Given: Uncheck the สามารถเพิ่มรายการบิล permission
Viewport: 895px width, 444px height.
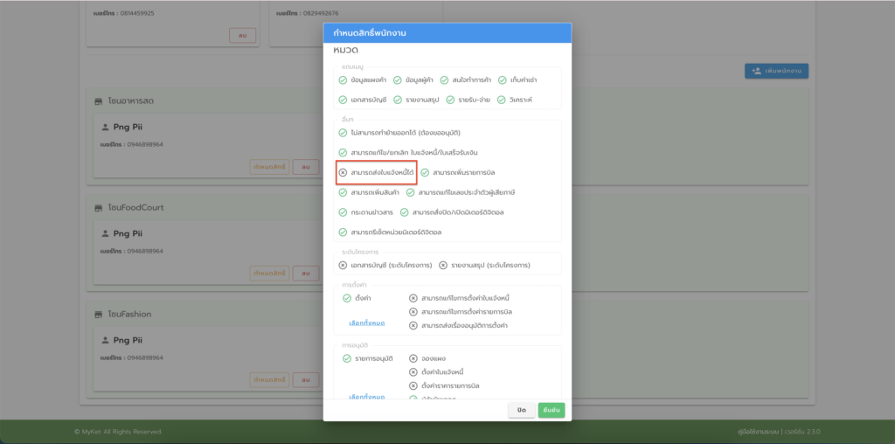Looking at the screenshot, I should click(x=425, y=173).
